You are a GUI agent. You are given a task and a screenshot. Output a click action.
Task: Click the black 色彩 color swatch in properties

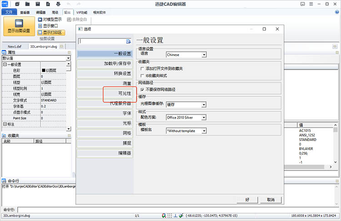pyautogui.click(x=43, y=71)
